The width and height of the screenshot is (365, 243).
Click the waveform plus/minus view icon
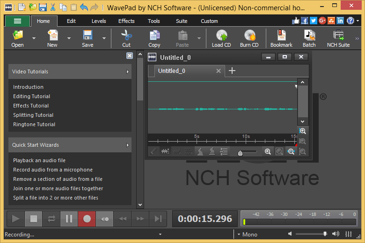165,151
